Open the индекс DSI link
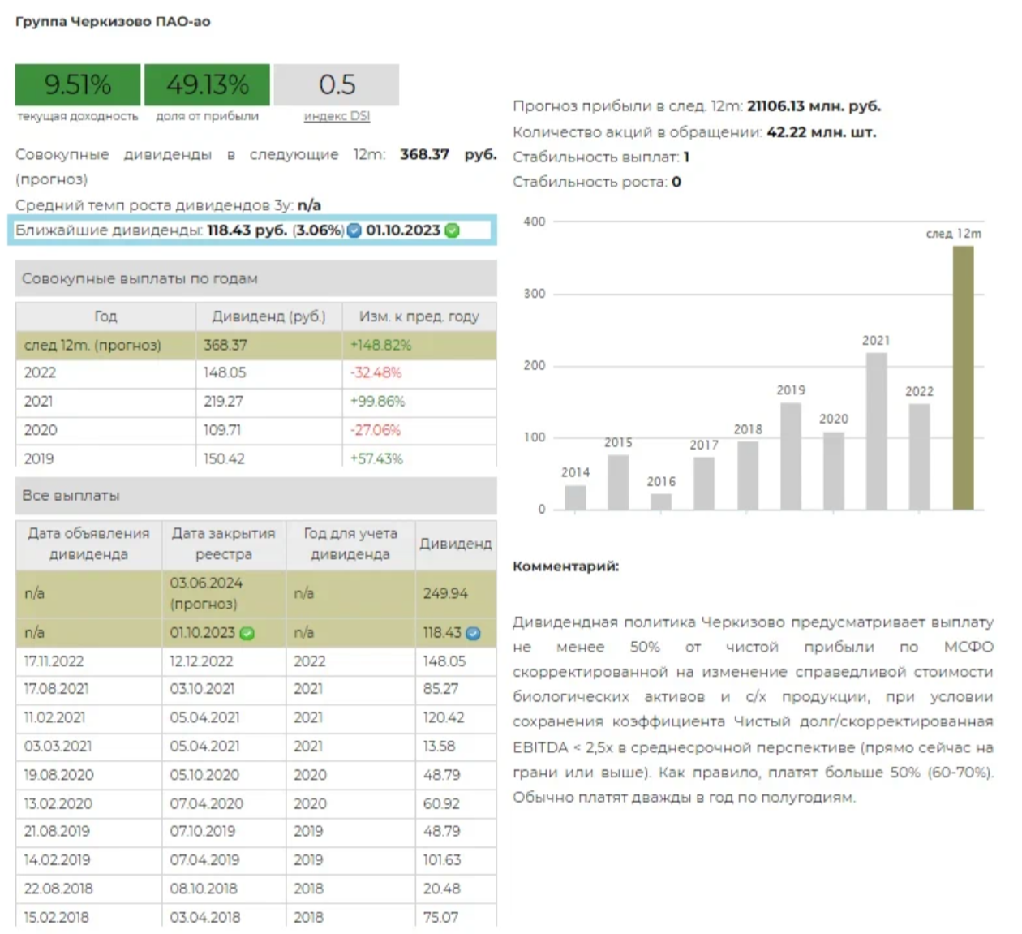1022x934 pixels. pos(337,116)
